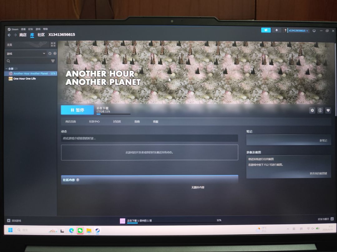Click the main page vertical scrollbar
Viewport: 337px width, 252px height.
click(x=335, y=79)
